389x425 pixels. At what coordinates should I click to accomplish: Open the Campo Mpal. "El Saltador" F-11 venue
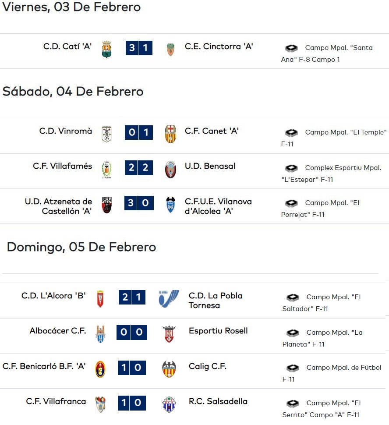(x=322, y=303)
